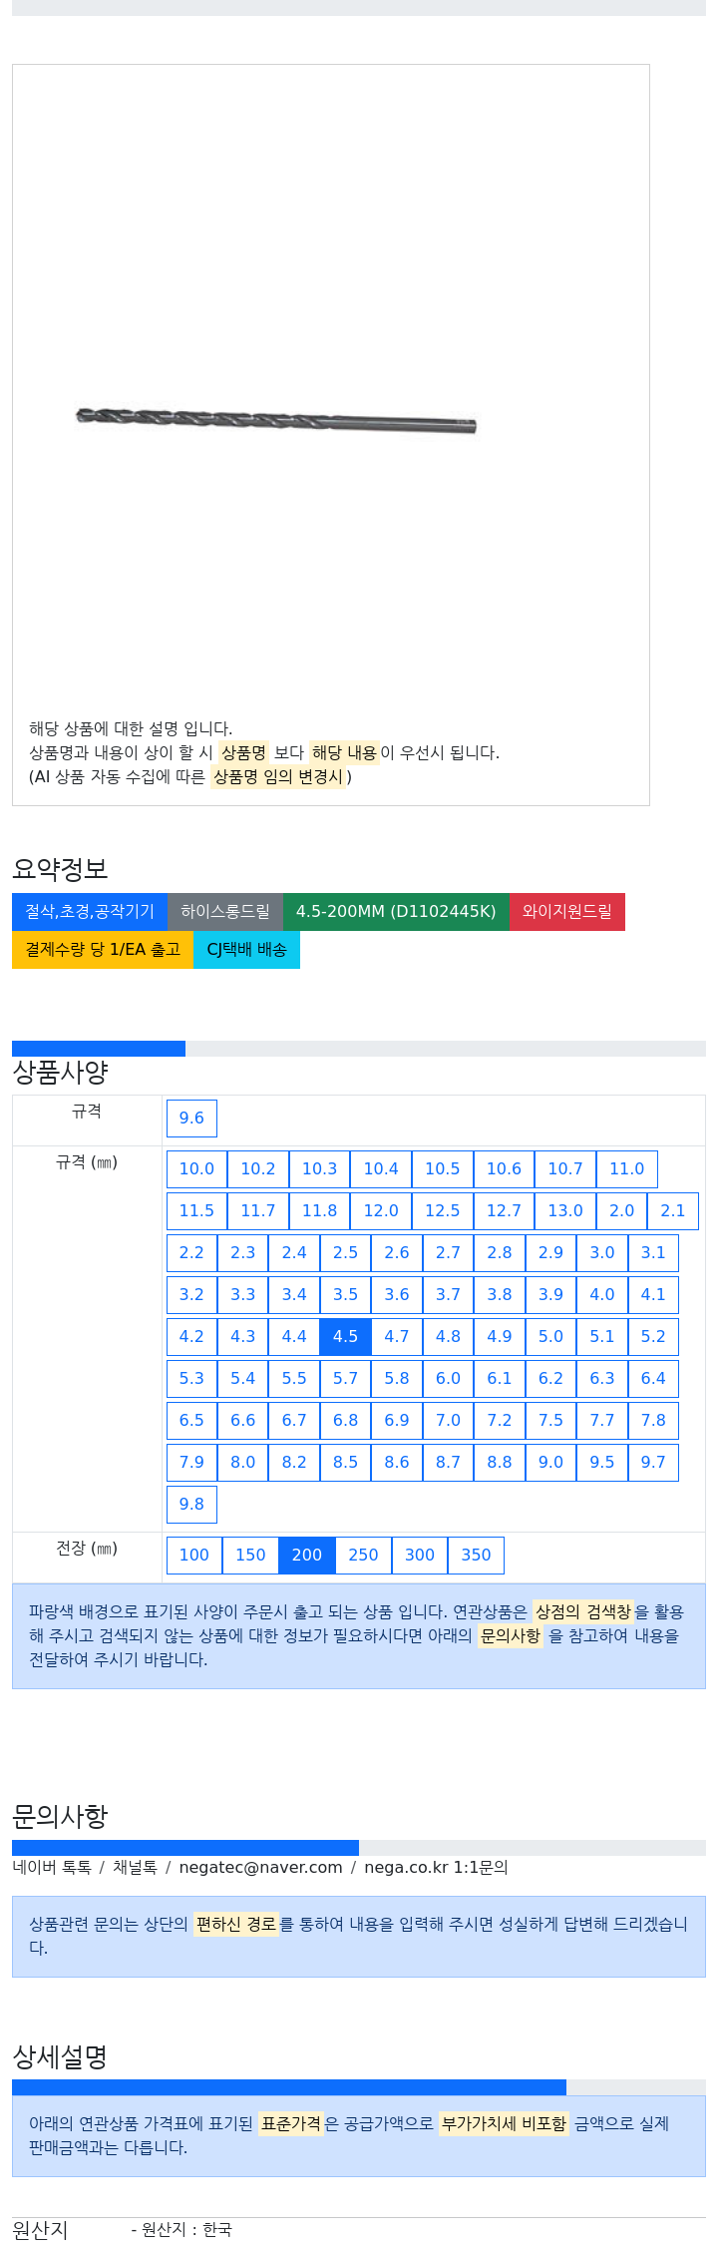Viewport: 718px width, 2250px height.
Task: Select the 6.0 size option
Action: [x=448, y=1378]
